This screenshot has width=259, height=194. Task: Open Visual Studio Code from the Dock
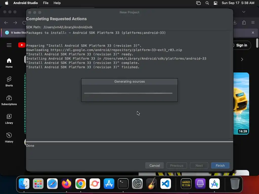(x=165, y=184)
